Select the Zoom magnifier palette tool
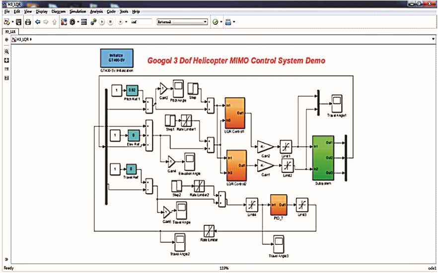This screenshot has width=438, height=273. point(7,52)
